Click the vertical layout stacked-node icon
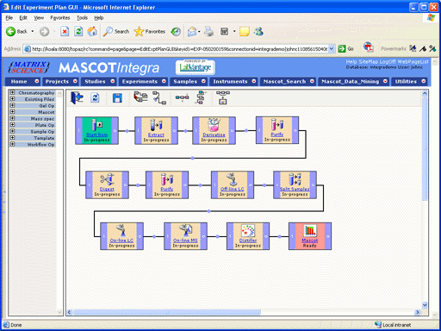 [x=201, y=97]
